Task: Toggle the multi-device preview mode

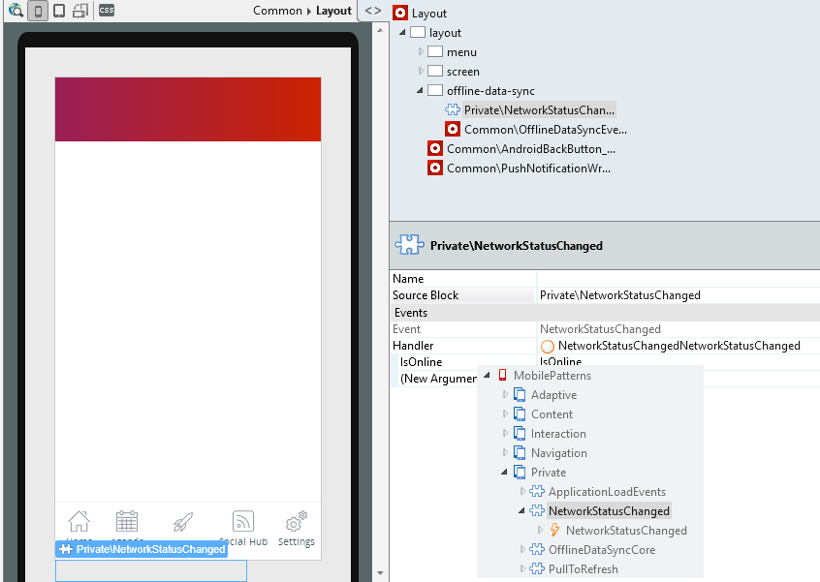Action: pos(80,11)
